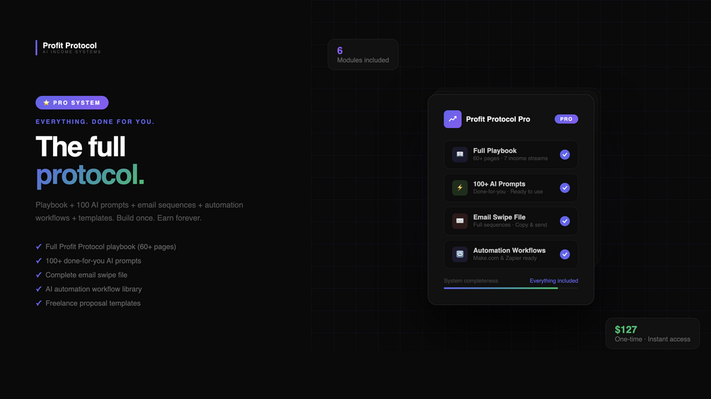Viewport: 711px width, 399px height.
Task: Toggle the check circle on 100+ AI Prompts row
Action: coord(565,188)
